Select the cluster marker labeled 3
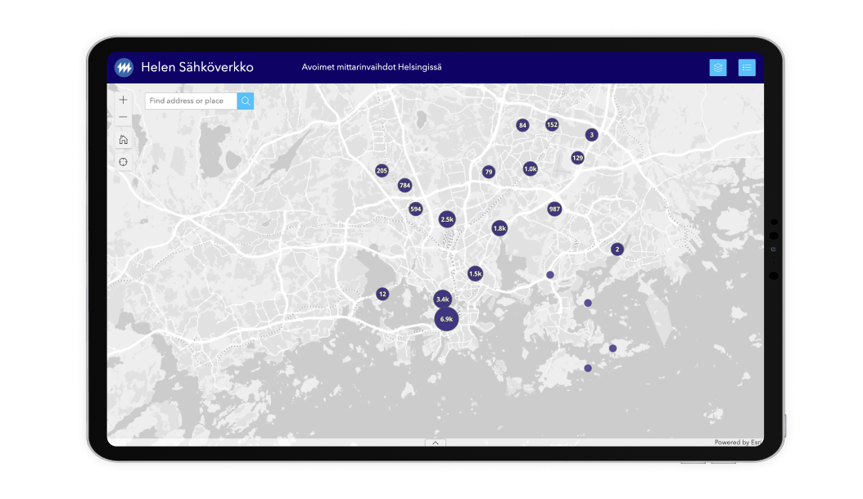The image size is (863, 499). tap(592, 135)
